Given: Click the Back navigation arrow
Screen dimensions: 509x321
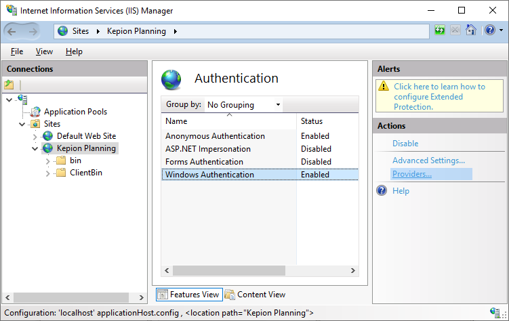Looking at the screenshot, I should [13, 31].
